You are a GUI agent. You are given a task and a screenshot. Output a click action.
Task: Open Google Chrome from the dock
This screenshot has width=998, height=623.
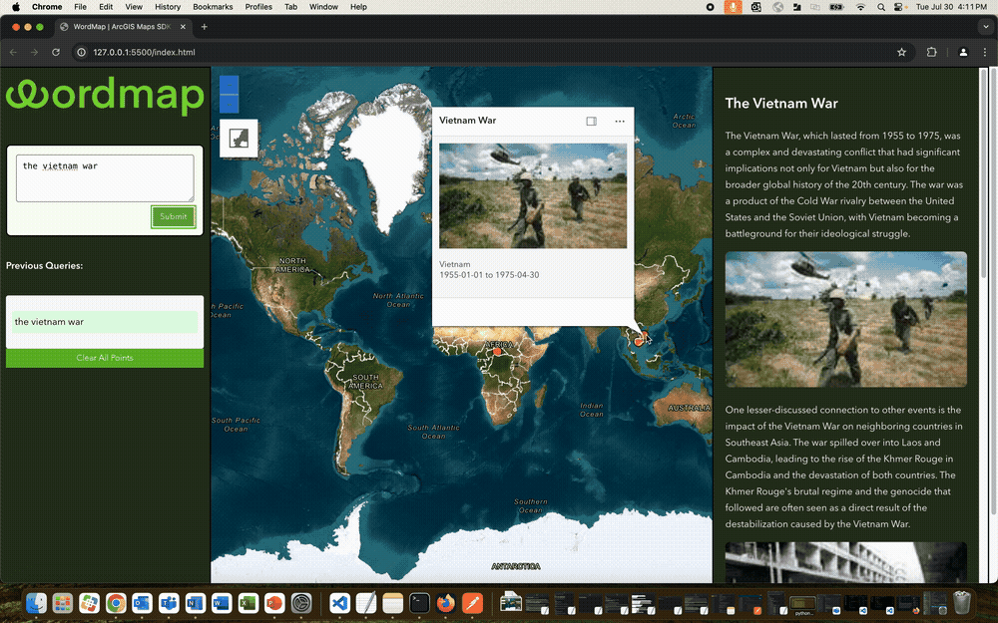[115, 603]
